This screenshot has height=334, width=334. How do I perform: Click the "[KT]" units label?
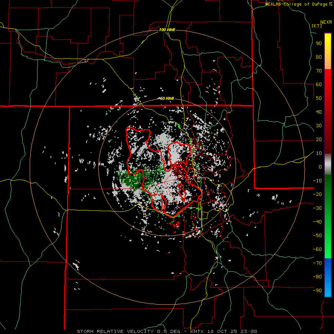pos(317,26)
